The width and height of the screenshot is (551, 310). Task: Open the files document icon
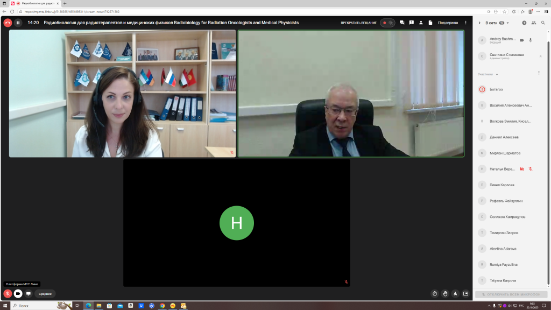tap(430, 23)
